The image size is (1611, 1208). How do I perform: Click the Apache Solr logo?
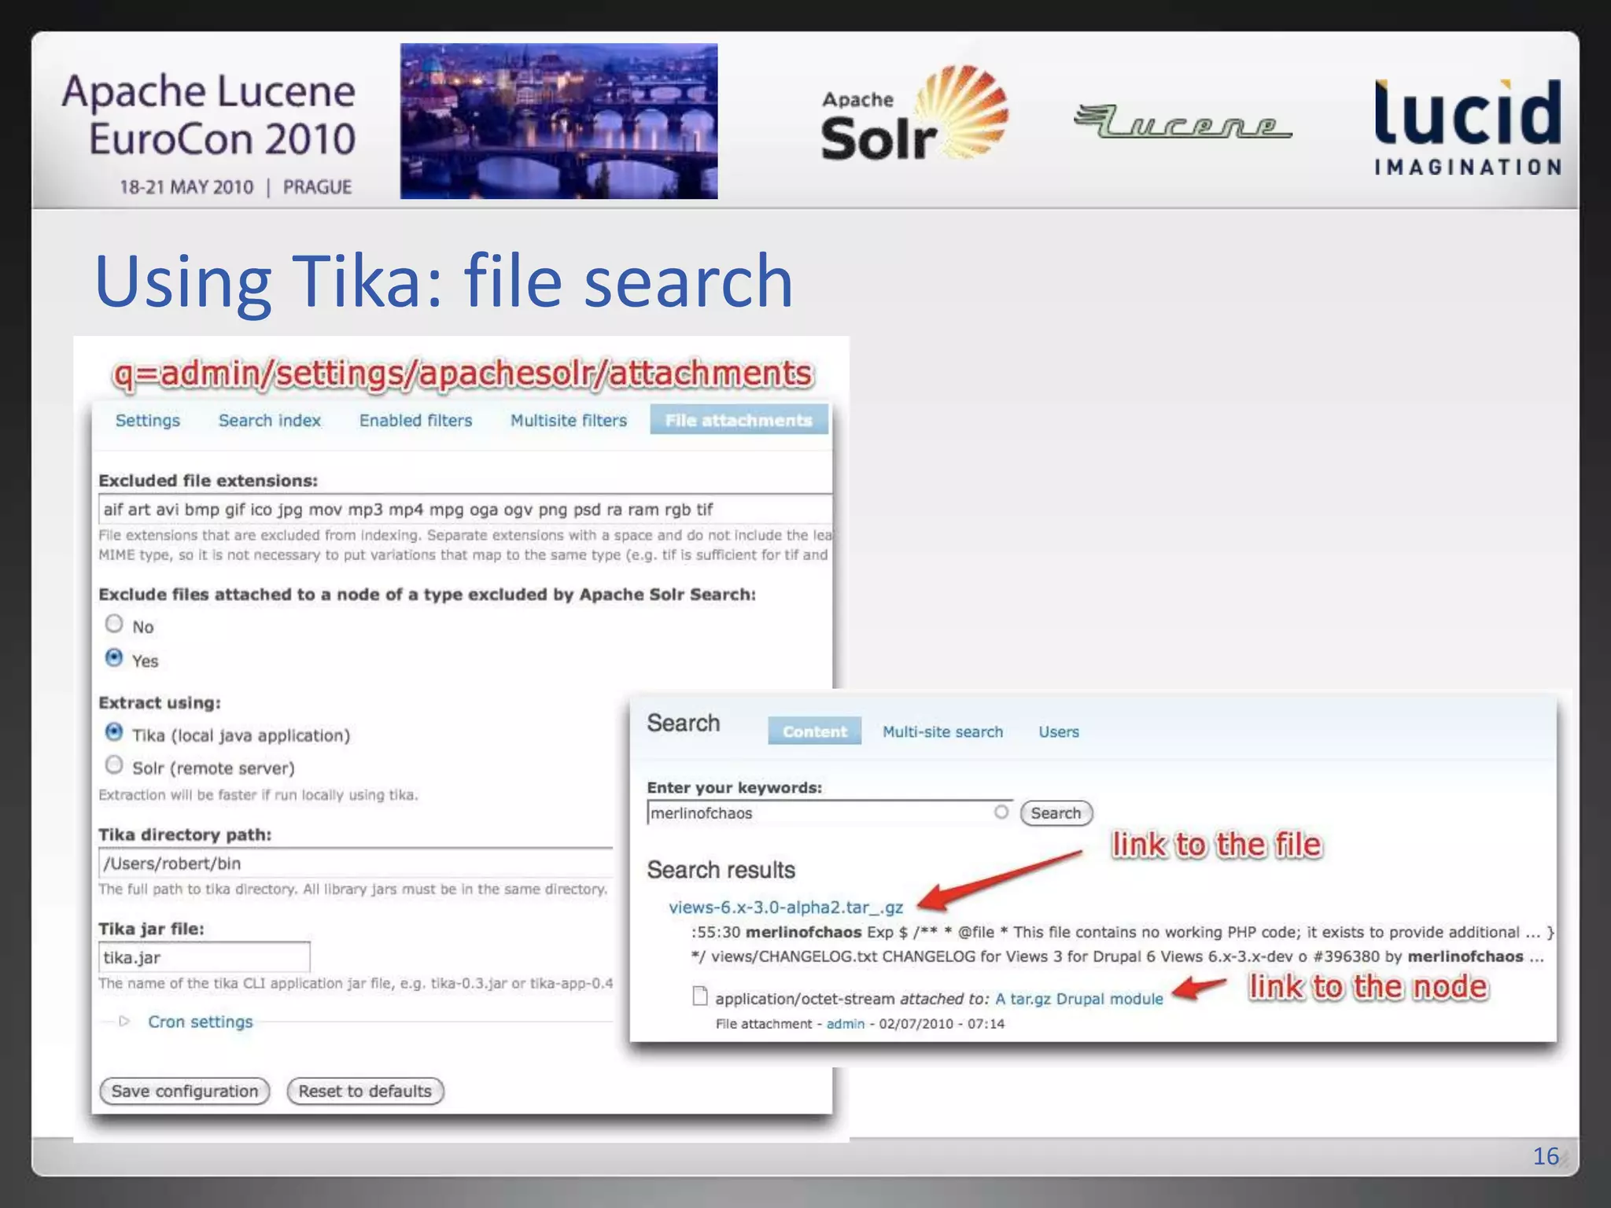[x=915, y=113]
